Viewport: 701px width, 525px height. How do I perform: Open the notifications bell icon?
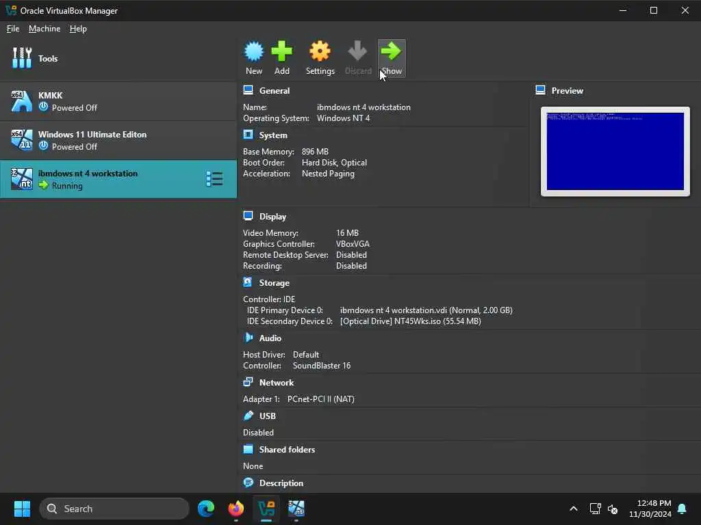point(683,509)
